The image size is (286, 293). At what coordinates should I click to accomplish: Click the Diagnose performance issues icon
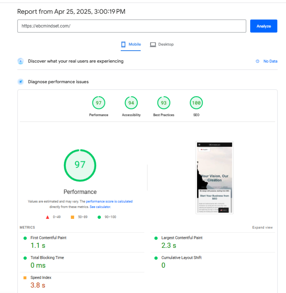click(20, 82)
